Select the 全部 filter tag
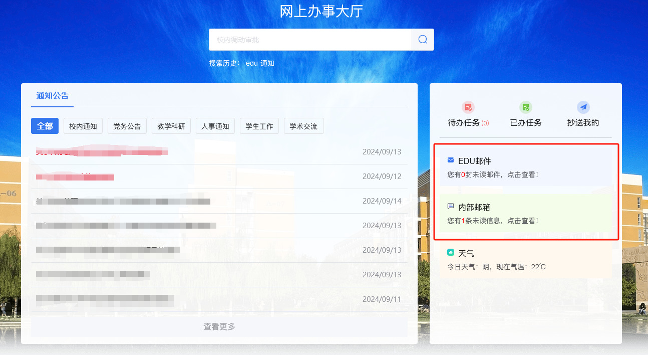The height and width of the screenshot is (355, 648). click(x=45, y=126)
